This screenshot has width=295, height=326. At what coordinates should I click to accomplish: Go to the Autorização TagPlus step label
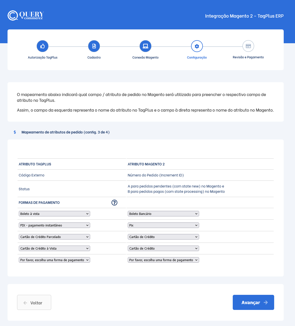tap(43, 58)
